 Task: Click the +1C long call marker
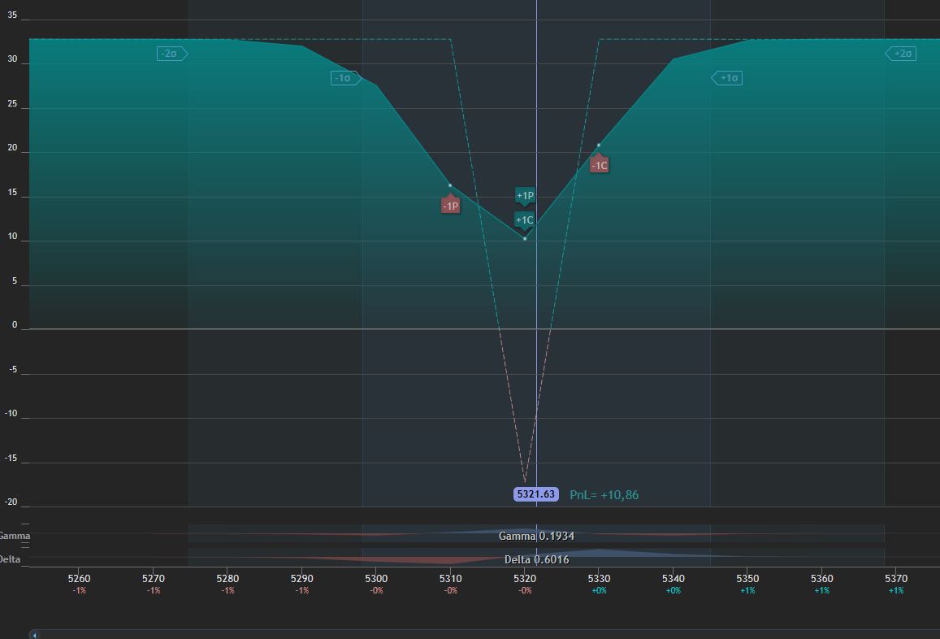coord(525,220)
